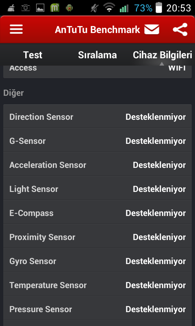Viewport: 195px width, 326px height.
Task: Tap the envelope mail icon
Action: click(152, 29)
